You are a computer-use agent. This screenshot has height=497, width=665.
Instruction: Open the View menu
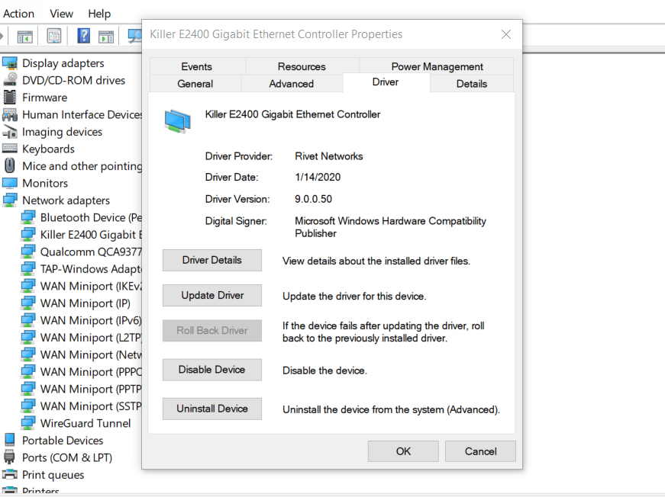(x=62, y=14)
